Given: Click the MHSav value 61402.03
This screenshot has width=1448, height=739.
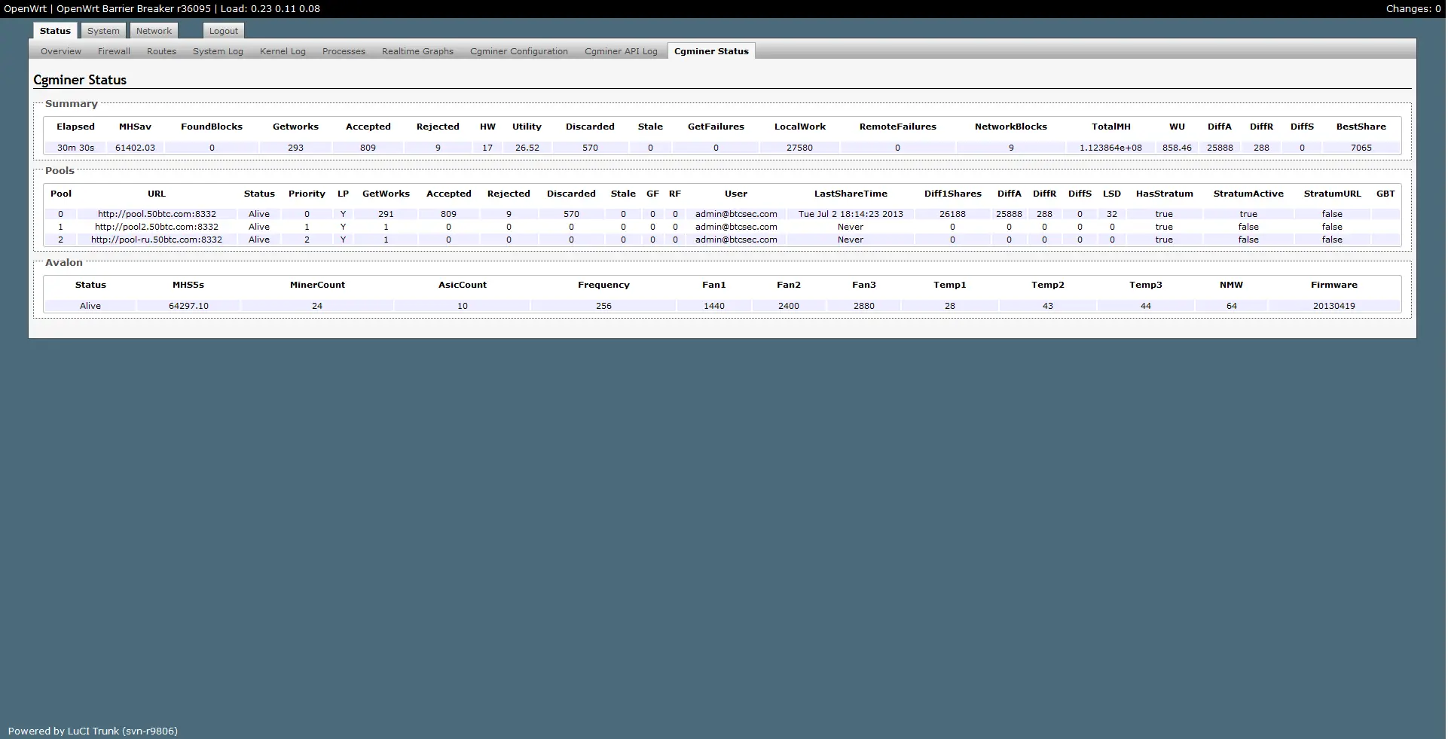Looking at the screenshot, I should point(135,148).
